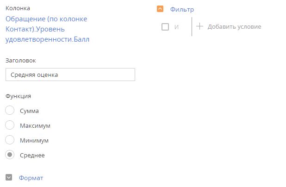Focus the Заголовок field with Средняя оценка

(70, 75)
